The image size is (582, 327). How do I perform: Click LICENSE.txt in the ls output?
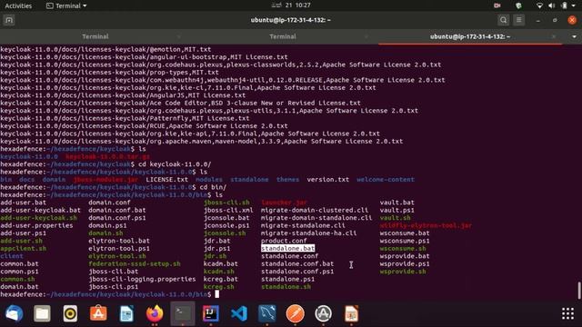pos(166,180)
